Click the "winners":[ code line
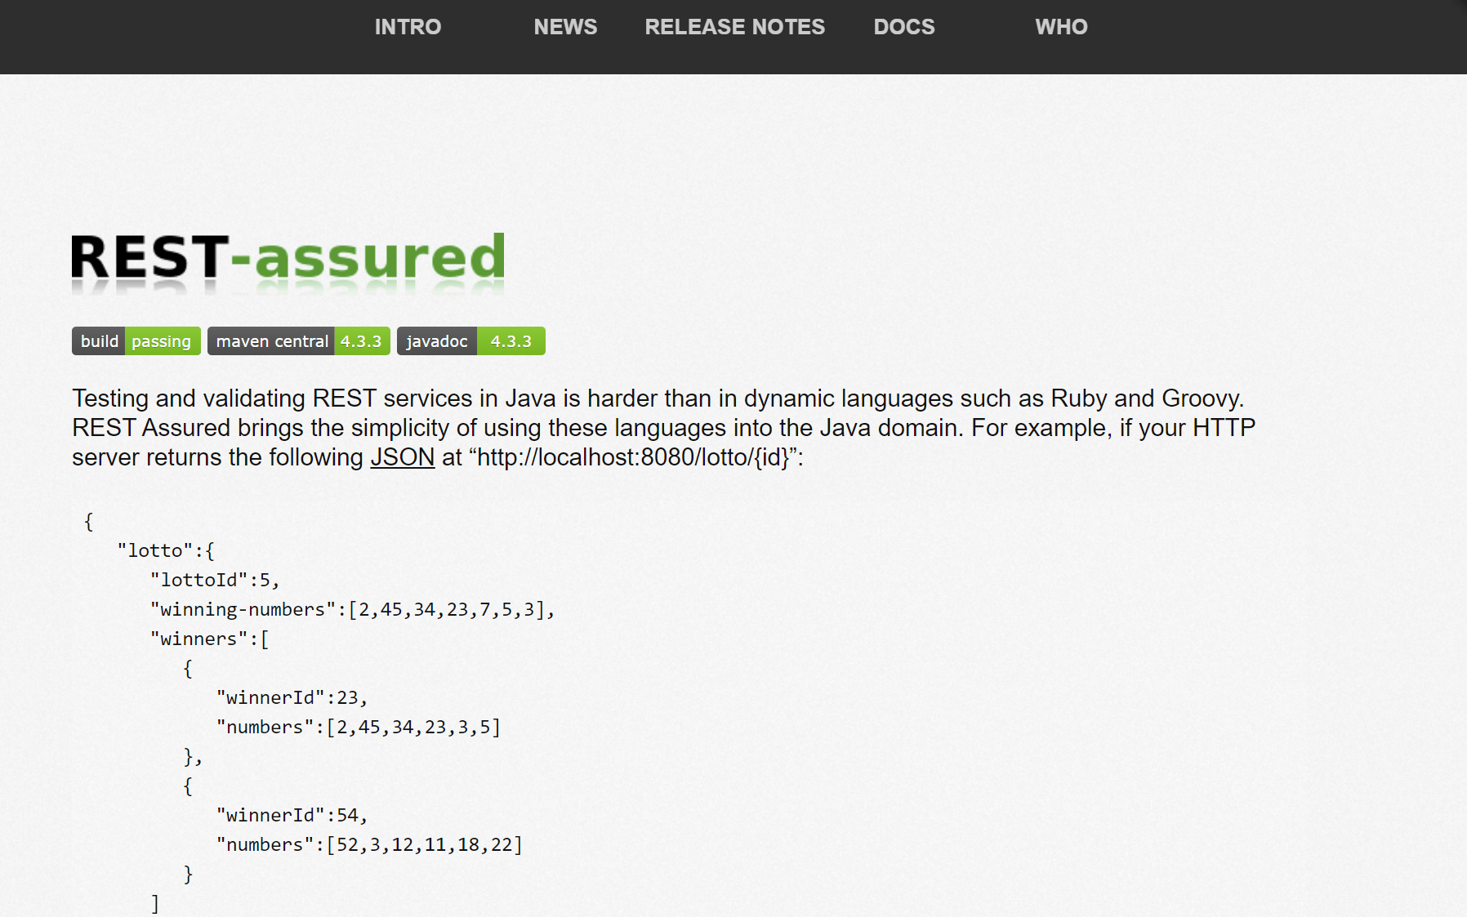This screenshot has height=917, width=1467. coord(210,639)
